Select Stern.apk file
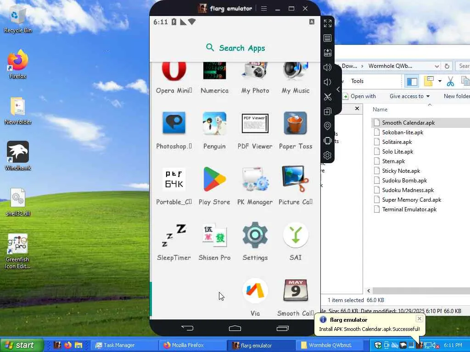Viewport: 470px width, 352px height. coord(393,161)
